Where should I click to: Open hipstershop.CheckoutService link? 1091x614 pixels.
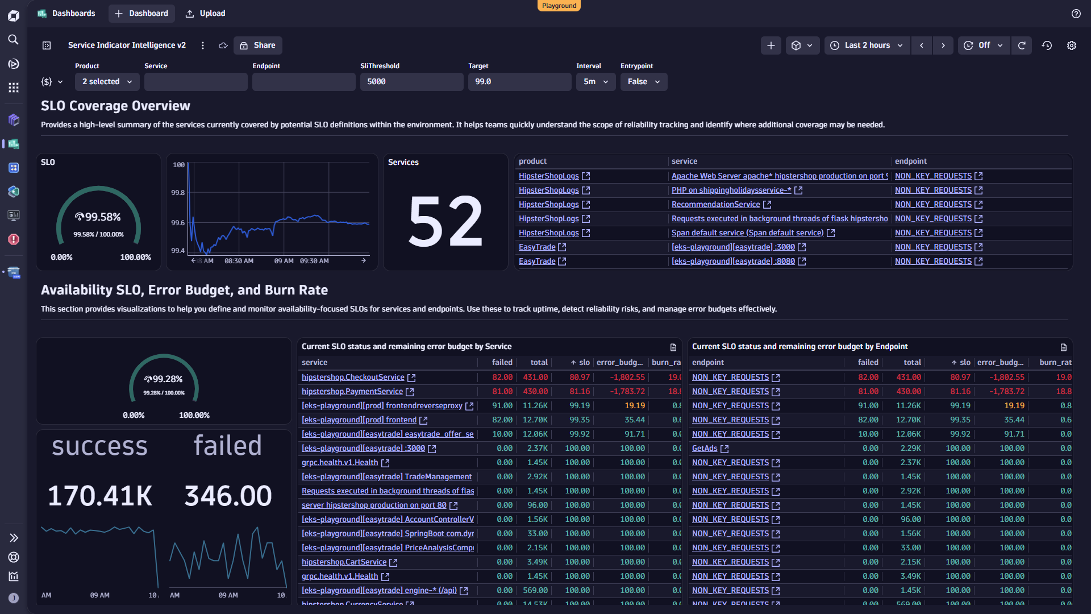click(353, 377)
